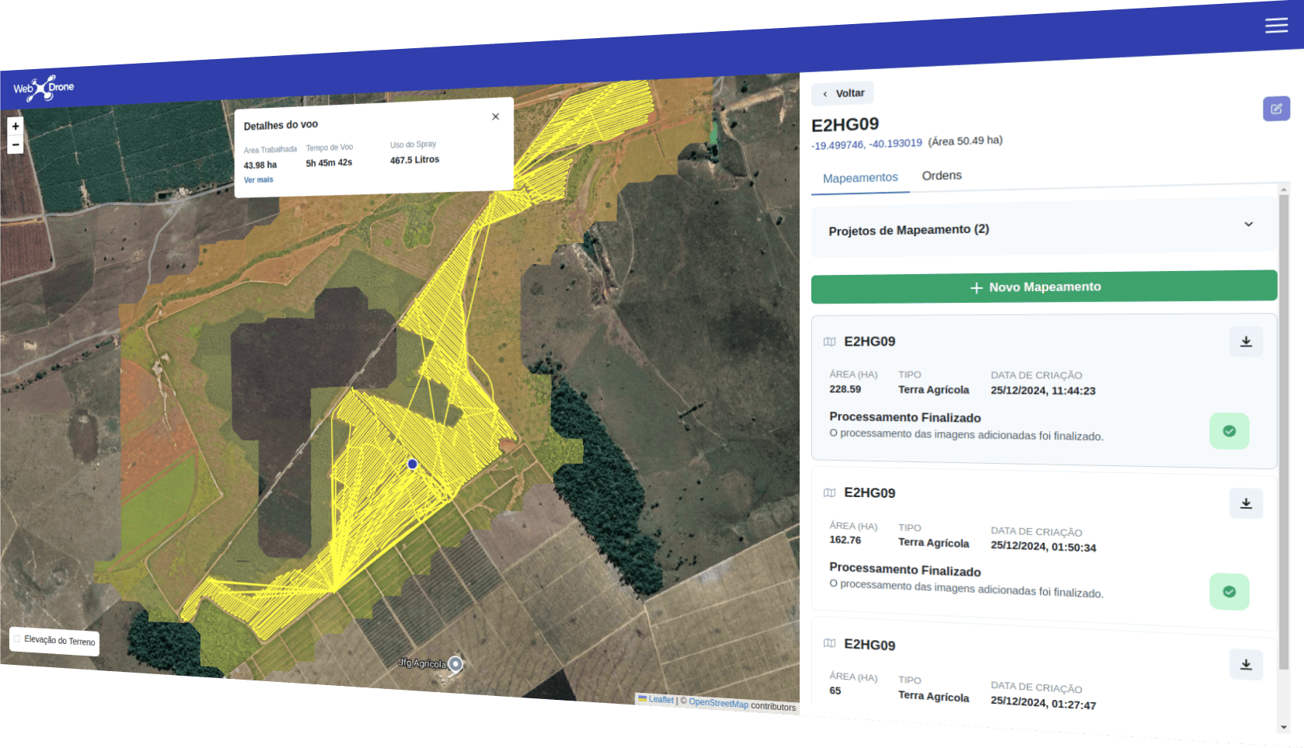Viewport: 1304px width, 748px height.
Task: Click the Área 50.49 ha text
Action: (x=965, y=141)
